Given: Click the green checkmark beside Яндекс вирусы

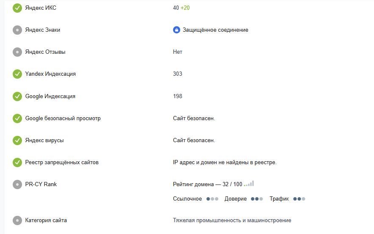Looking at the screenshot, I should pos(17,140).
